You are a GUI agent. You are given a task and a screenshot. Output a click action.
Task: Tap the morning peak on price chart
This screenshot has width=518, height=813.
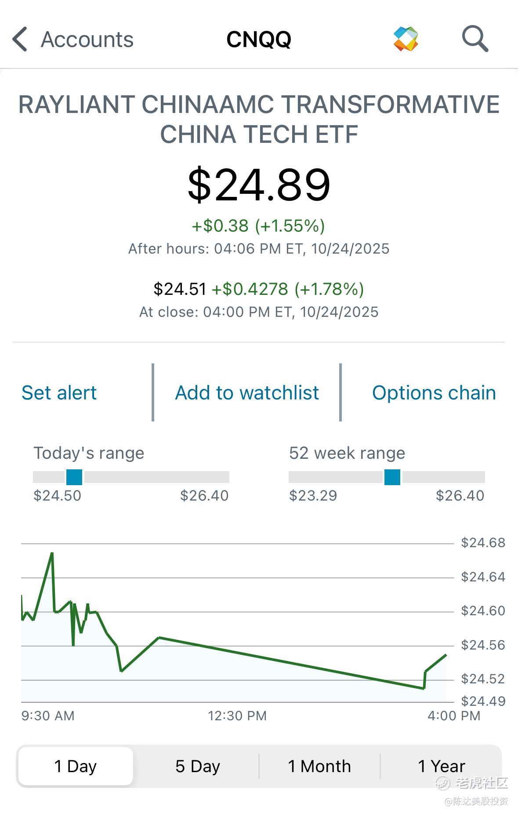(52, 553)
